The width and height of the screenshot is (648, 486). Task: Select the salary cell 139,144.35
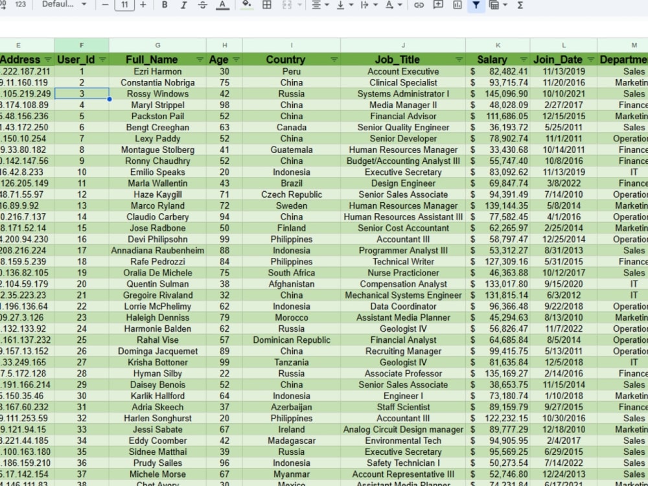pos(498,205)
